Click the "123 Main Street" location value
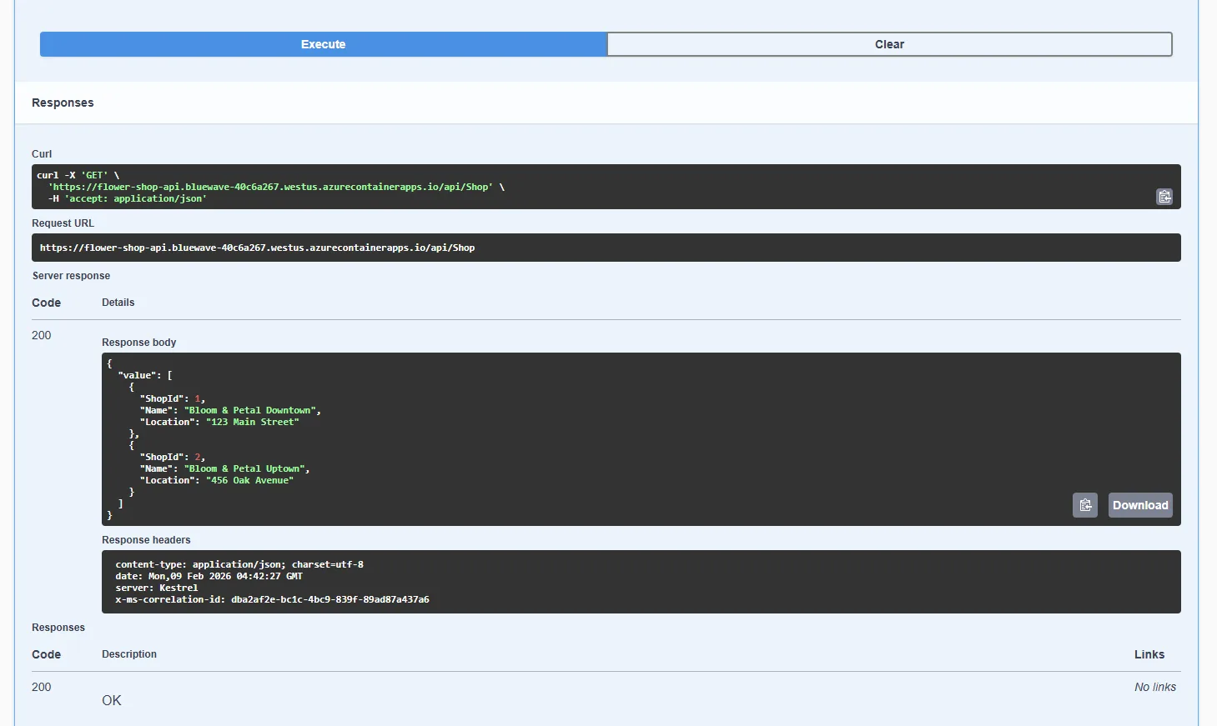 coord(252,422)
